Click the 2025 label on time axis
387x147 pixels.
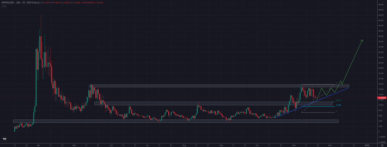(367, 145)
